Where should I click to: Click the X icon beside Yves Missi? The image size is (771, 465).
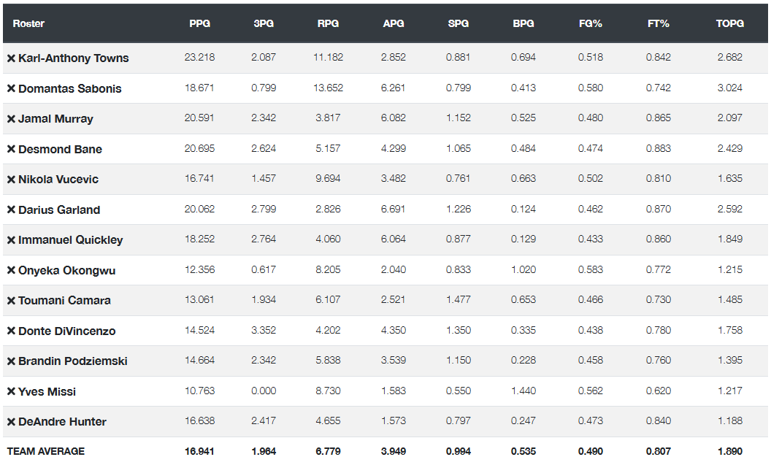pos(11,392)
